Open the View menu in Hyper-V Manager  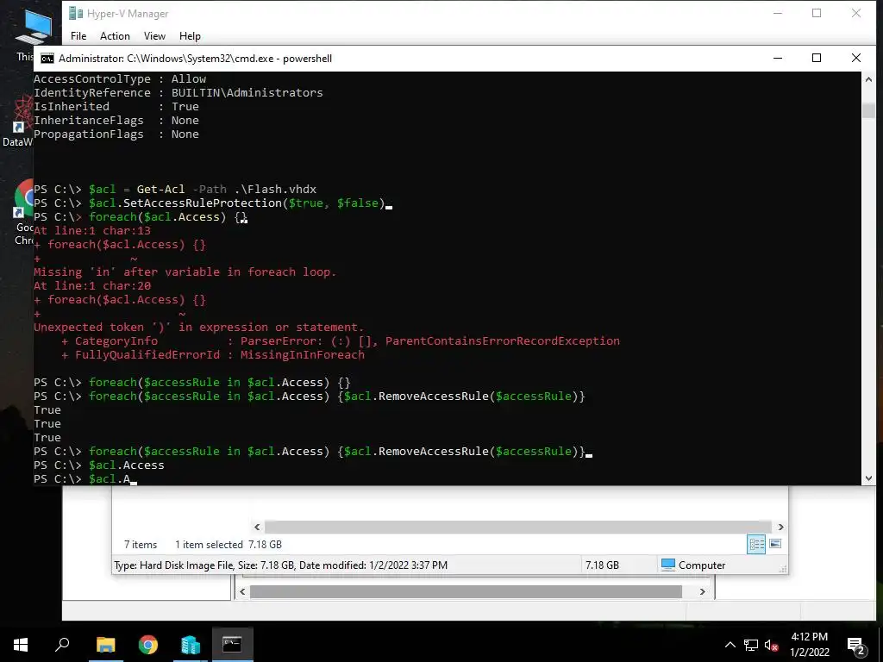click(154, 36)
